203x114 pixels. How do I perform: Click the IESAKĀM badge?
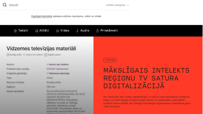coord(110,60)
